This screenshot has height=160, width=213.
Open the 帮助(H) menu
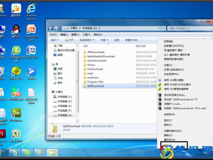coord(98,35)
